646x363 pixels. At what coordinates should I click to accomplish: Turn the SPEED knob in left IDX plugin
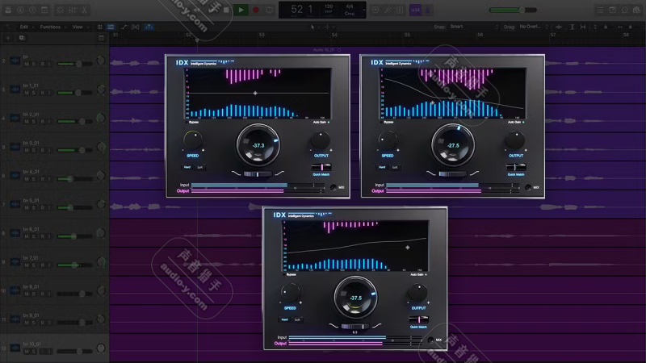[x=192, y=140]
